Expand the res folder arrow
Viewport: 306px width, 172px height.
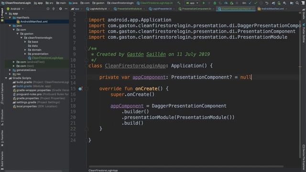point(10,74)
